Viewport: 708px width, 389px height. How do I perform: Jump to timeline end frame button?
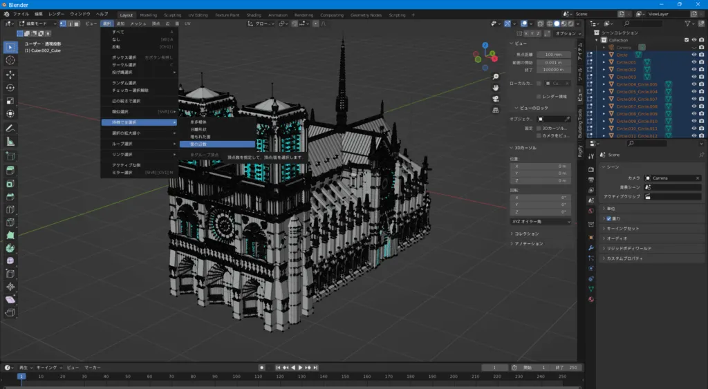(315, 368)
